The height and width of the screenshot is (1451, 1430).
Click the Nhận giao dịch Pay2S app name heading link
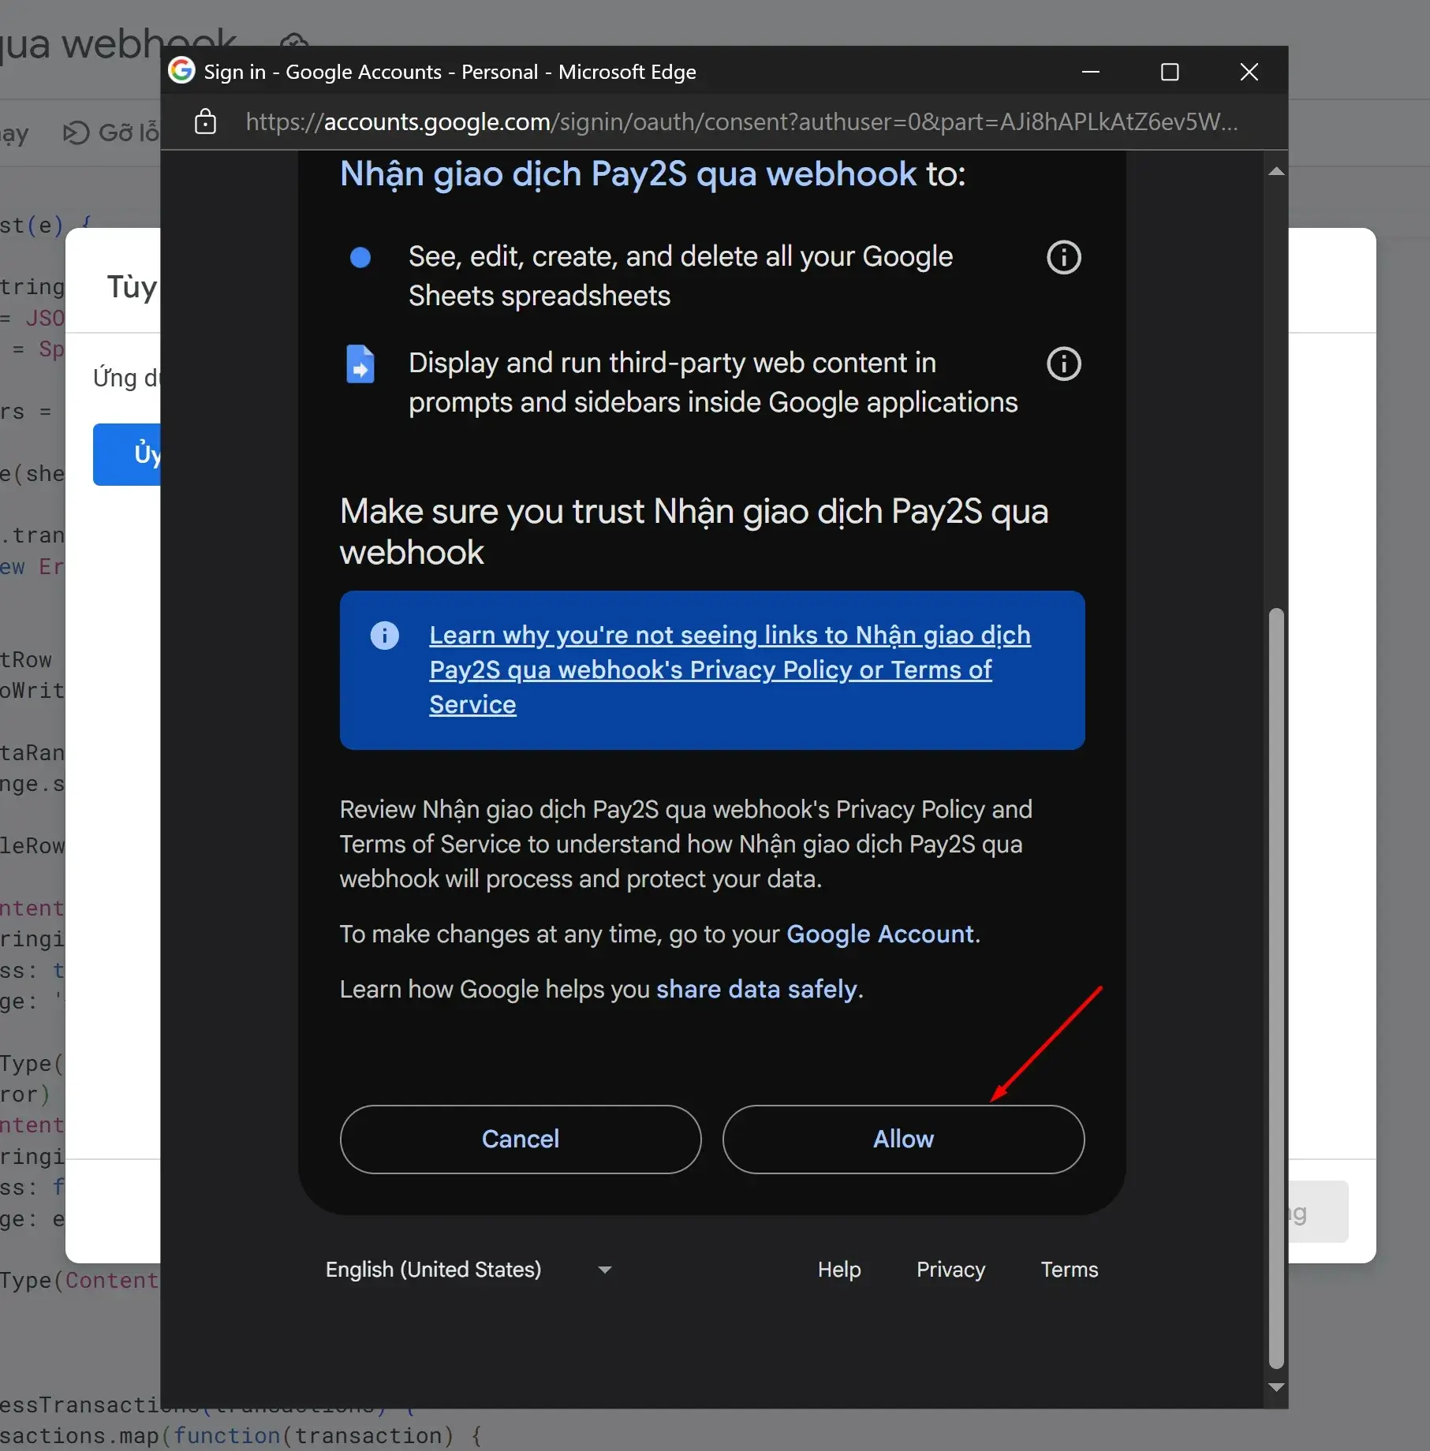628,173
